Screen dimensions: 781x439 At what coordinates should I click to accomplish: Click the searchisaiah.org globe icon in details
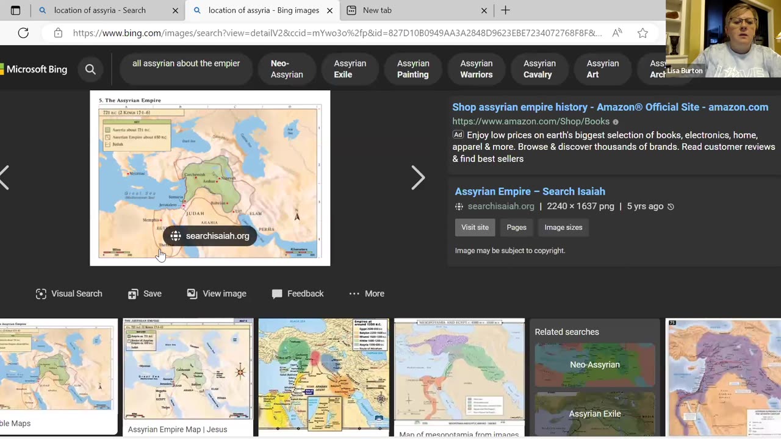coord(459,207)
